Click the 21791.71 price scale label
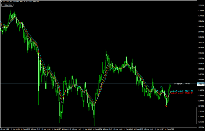 tap(201, 5)
